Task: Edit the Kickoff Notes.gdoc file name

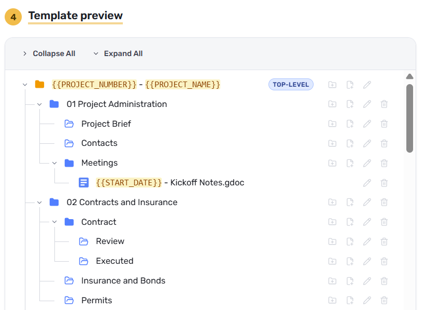Action: 367,183
